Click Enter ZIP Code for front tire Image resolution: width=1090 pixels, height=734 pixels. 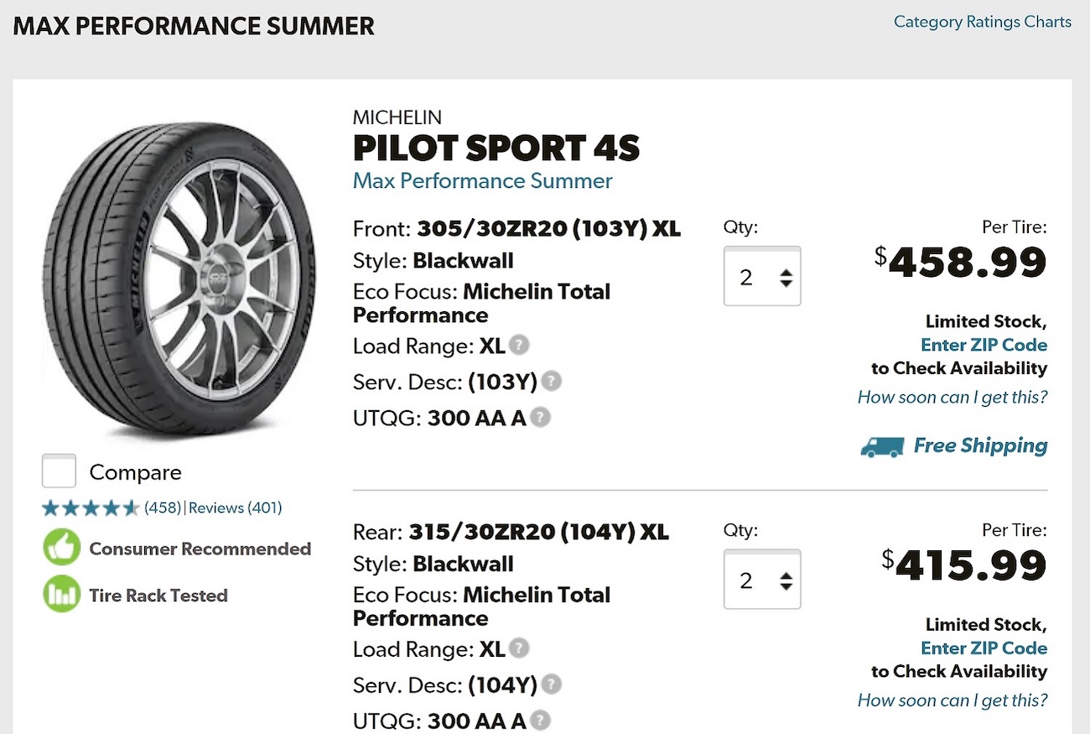pos(984,345)
